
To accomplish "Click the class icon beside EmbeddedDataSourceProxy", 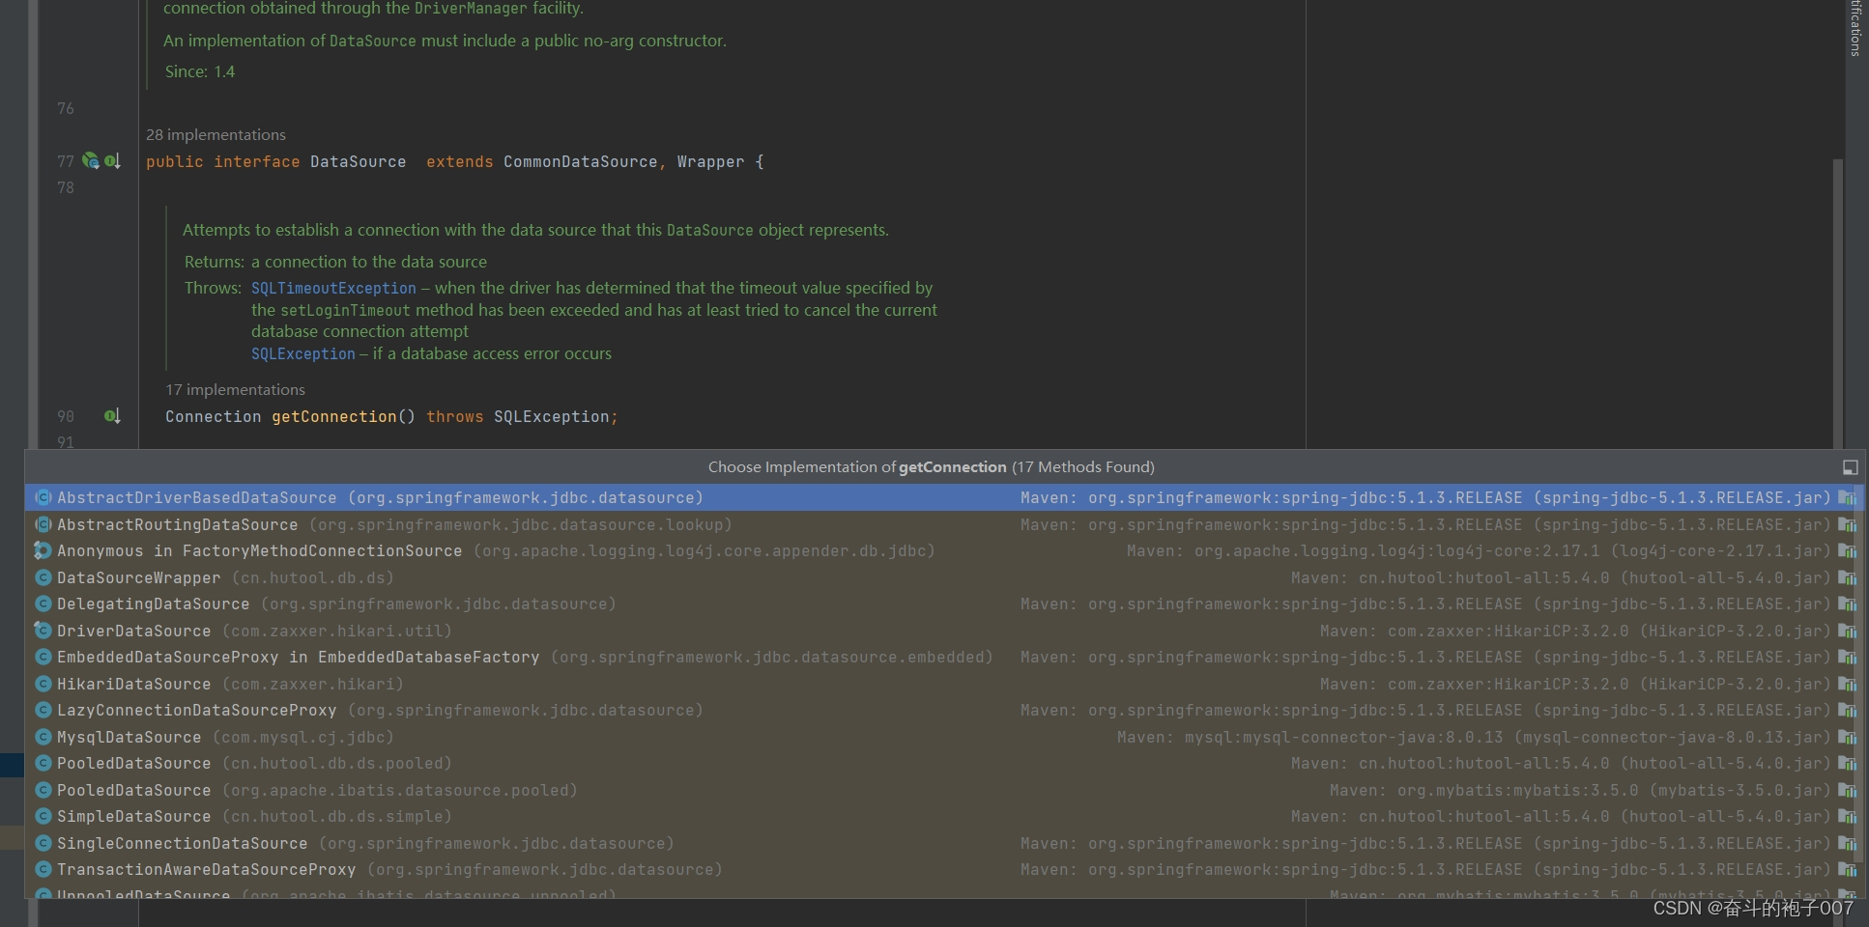I will click(43, 657).
